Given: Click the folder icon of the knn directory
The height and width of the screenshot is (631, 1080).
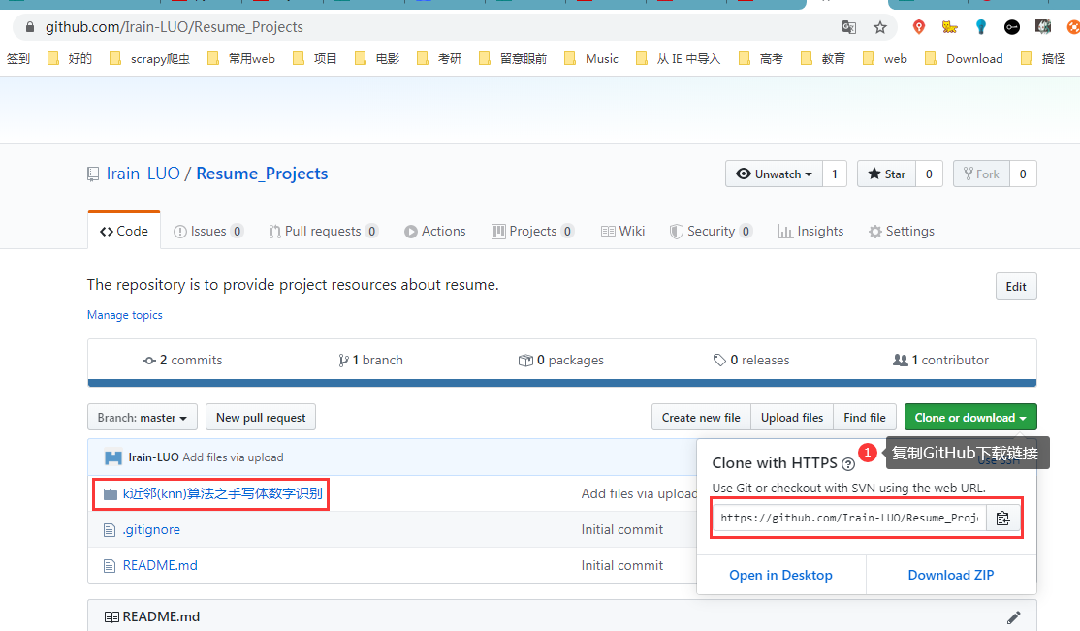Looking at the screenshot, I should coord(111,494).
